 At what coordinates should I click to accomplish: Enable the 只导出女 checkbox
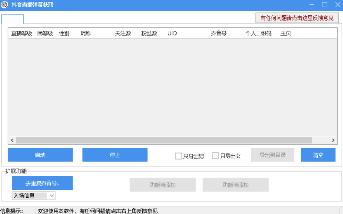(216, 156)
